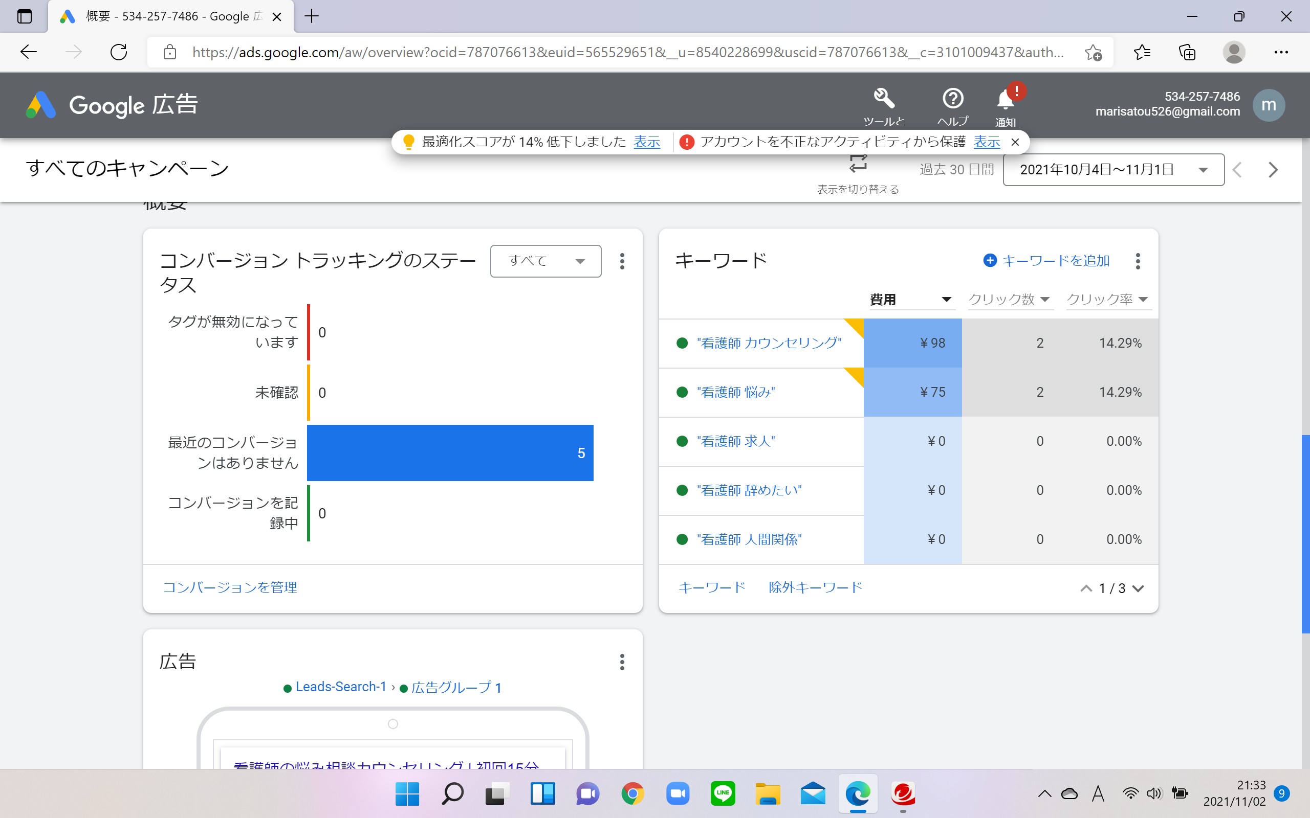The image size is (1310, 818).
Task: Open the date range dropdown 2021年10月4日～11月1日
Action: click(x=1113, y=170)
